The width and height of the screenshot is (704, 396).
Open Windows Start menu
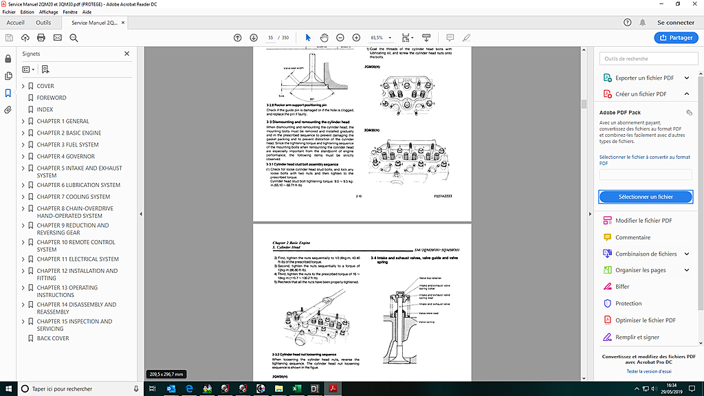coord(8,389)
